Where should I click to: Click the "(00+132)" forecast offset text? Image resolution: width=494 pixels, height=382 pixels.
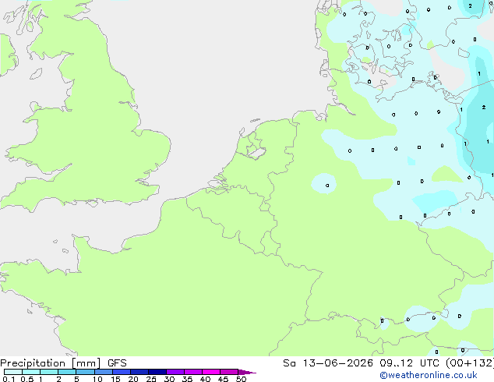click(x=469, y=363)
